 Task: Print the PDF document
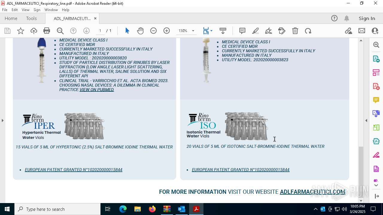[x=47, y=31]
